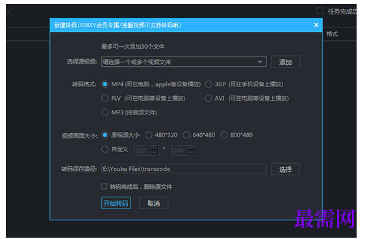
Task: Click the X icon in main window's top-left corner
Action: [9, 11]
